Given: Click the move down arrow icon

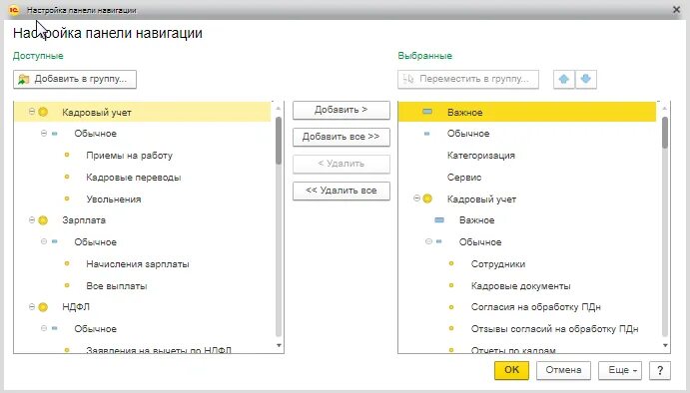Looking at the screenshot, I should tap(586, 79).
